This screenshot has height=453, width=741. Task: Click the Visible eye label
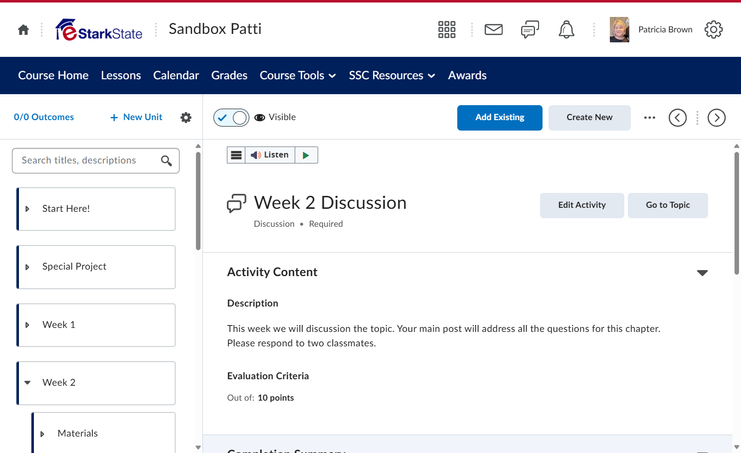click(275, 117)
